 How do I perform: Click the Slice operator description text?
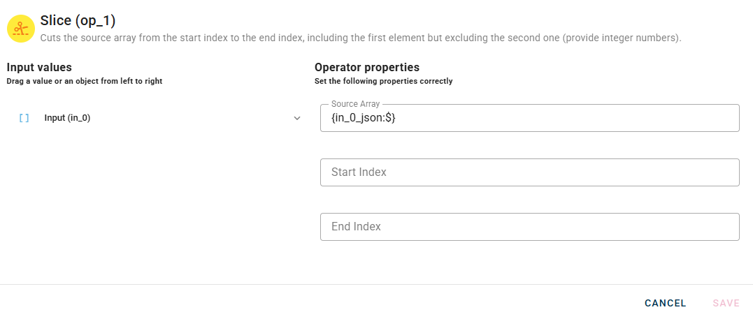(360, 38)
